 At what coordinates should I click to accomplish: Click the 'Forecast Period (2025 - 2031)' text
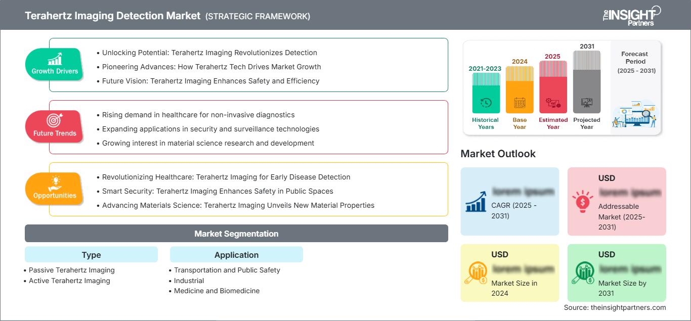[x=636, y=62]
